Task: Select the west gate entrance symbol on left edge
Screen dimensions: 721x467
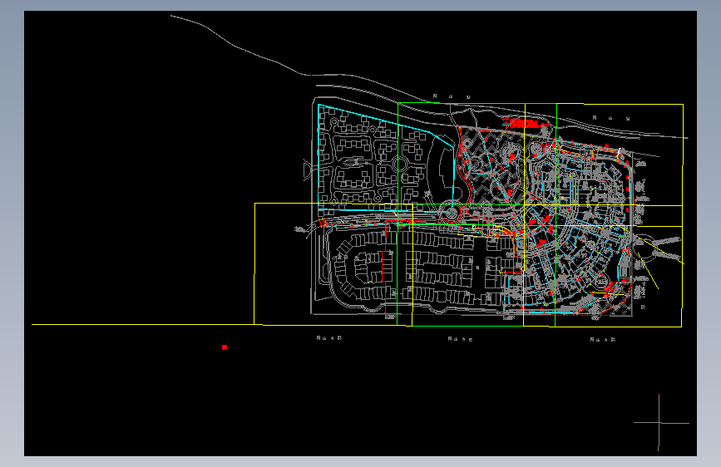Action: 307,170
